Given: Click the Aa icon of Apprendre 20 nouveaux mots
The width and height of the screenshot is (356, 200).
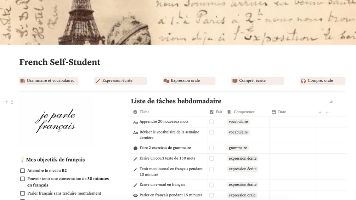Looking at the screenshot, I should coord(136,122).
